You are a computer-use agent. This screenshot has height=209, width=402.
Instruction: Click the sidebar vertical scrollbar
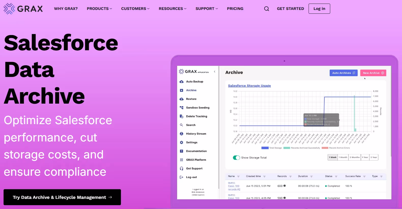(219, 127)
